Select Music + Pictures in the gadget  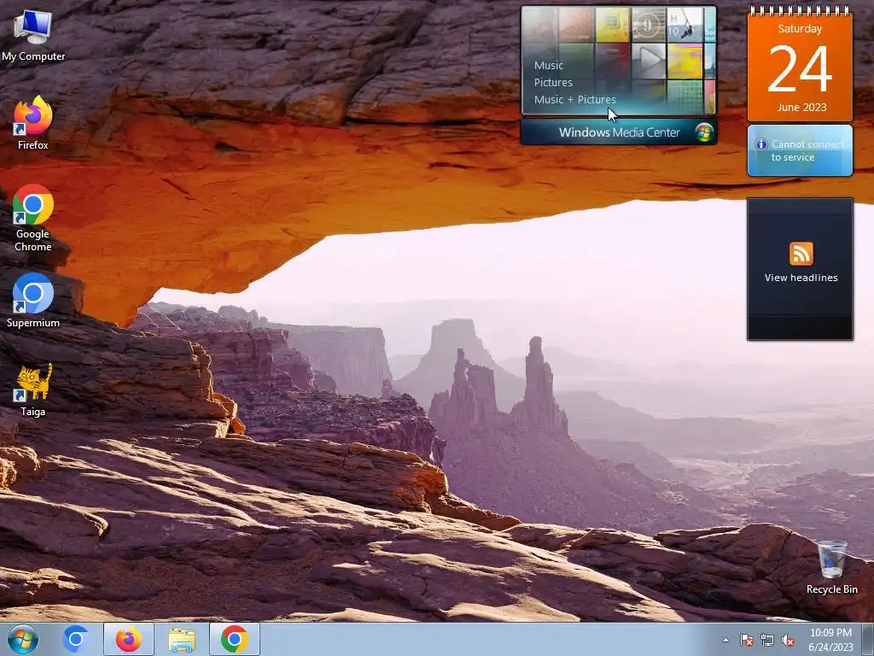(574, 99)
